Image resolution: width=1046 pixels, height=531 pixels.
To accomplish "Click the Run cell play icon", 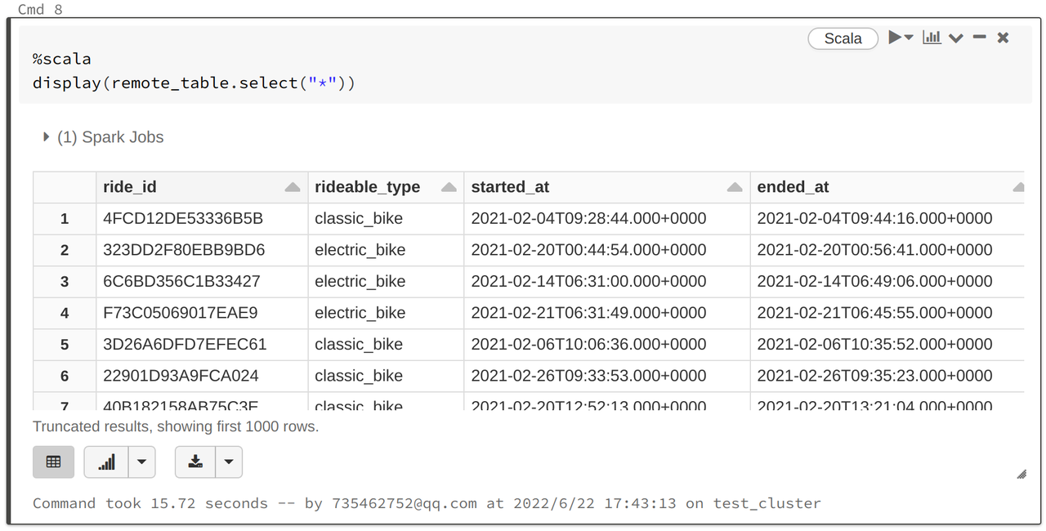I will 896,38.
